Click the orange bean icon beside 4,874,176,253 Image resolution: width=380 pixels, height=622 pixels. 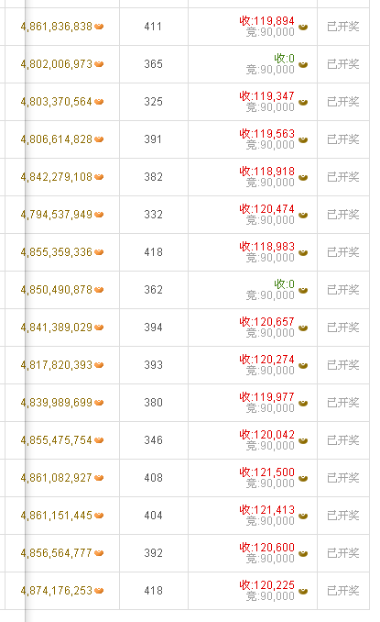point(99,591)
